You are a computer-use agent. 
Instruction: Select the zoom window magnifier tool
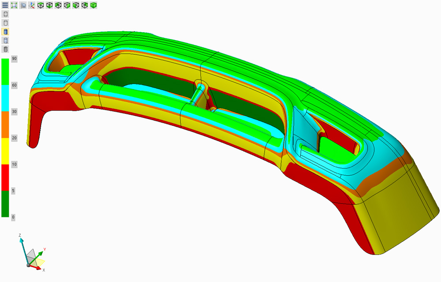click(23, 5)
